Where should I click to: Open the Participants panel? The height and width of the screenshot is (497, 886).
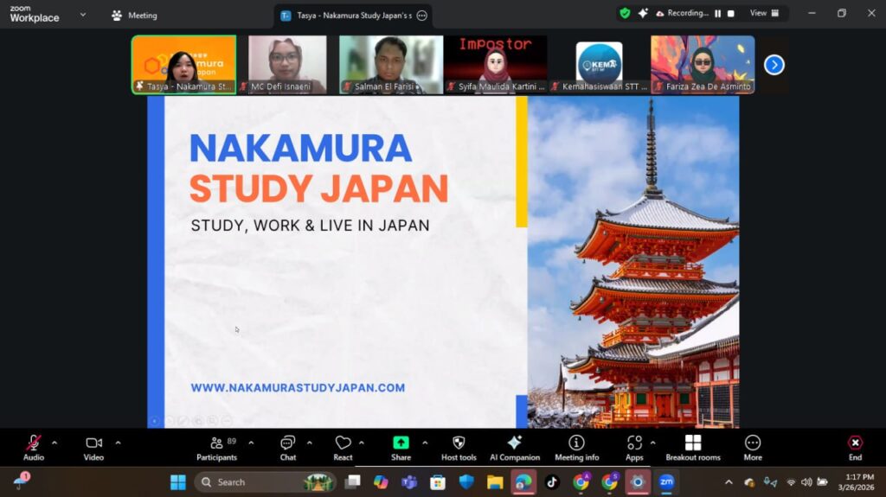tap(217, 448)
